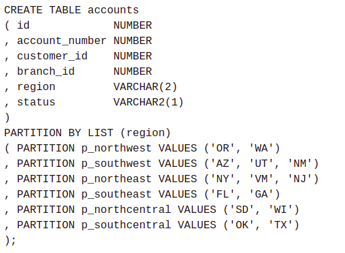This screenshot has width=345, height=253.
Task: Click the CREATE TABLE accounts line
Action: [x=72, y=10]
